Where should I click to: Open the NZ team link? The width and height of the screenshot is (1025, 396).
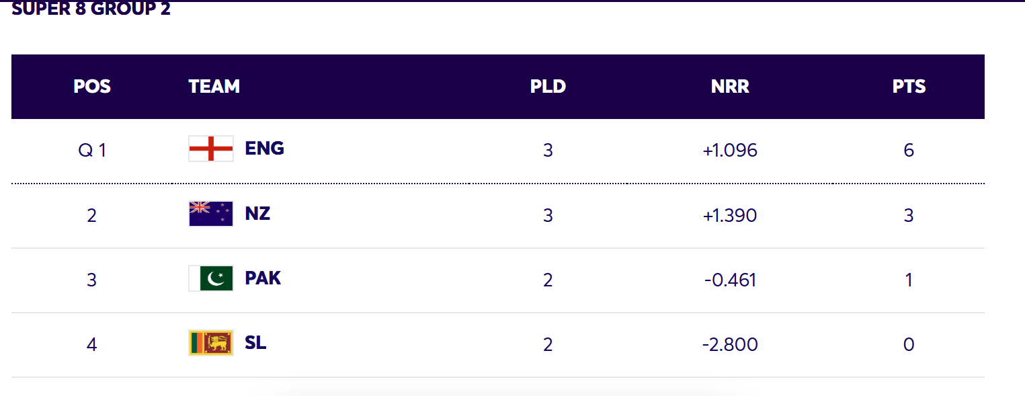[x=257, y=214]
